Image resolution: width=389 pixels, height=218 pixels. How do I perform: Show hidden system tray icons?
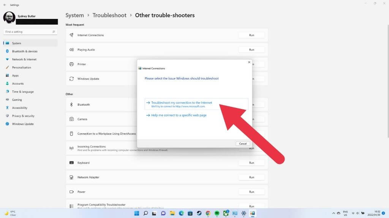pyautogui.click(x=334, y=213)
